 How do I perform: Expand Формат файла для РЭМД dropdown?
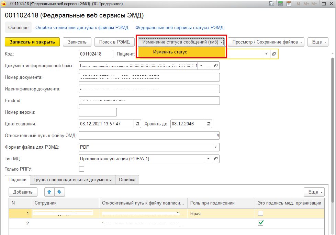pos(215,147)
